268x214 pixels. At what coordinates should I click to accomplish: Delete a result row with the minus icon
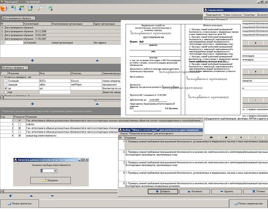point(52,196)
